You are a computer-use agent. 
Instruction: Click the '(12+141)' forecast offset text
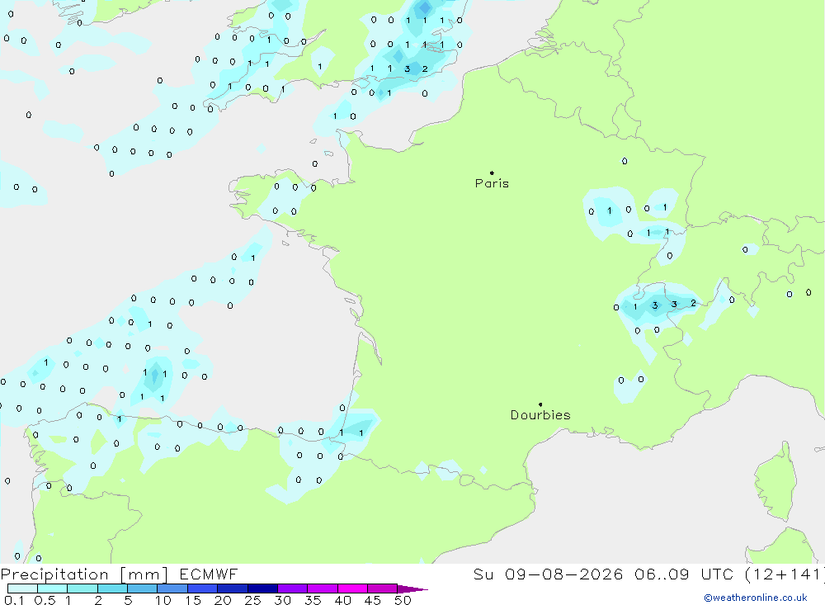coord(785,574)
